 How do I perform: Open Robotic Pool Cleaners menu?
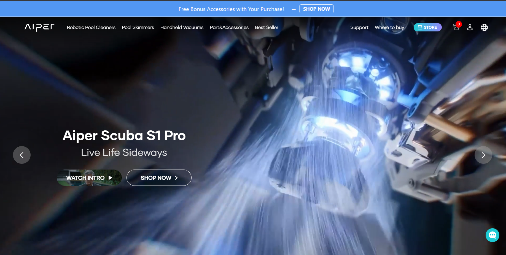click(x=91, y=27)
